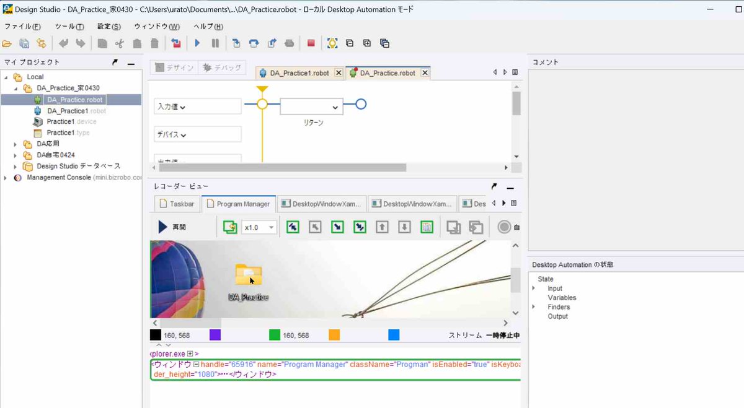
Task: Click the expand plus box icon in toolbar
Action: 367,43
